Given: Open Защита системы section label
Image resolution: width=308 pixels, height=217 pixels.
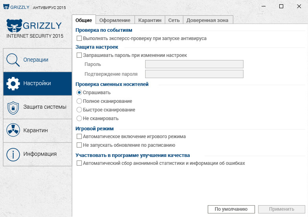Looking at the screenshot, I should pos(45,107).
